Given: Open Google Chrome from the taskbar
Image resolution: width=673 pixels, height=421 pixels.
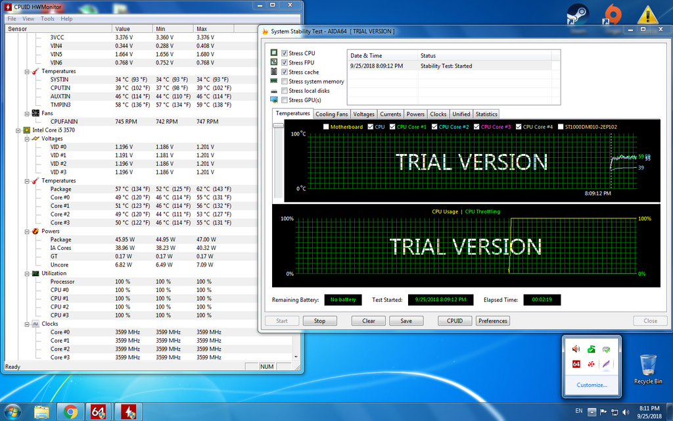Looking at the screenshot, I should (x=70, y=412).
